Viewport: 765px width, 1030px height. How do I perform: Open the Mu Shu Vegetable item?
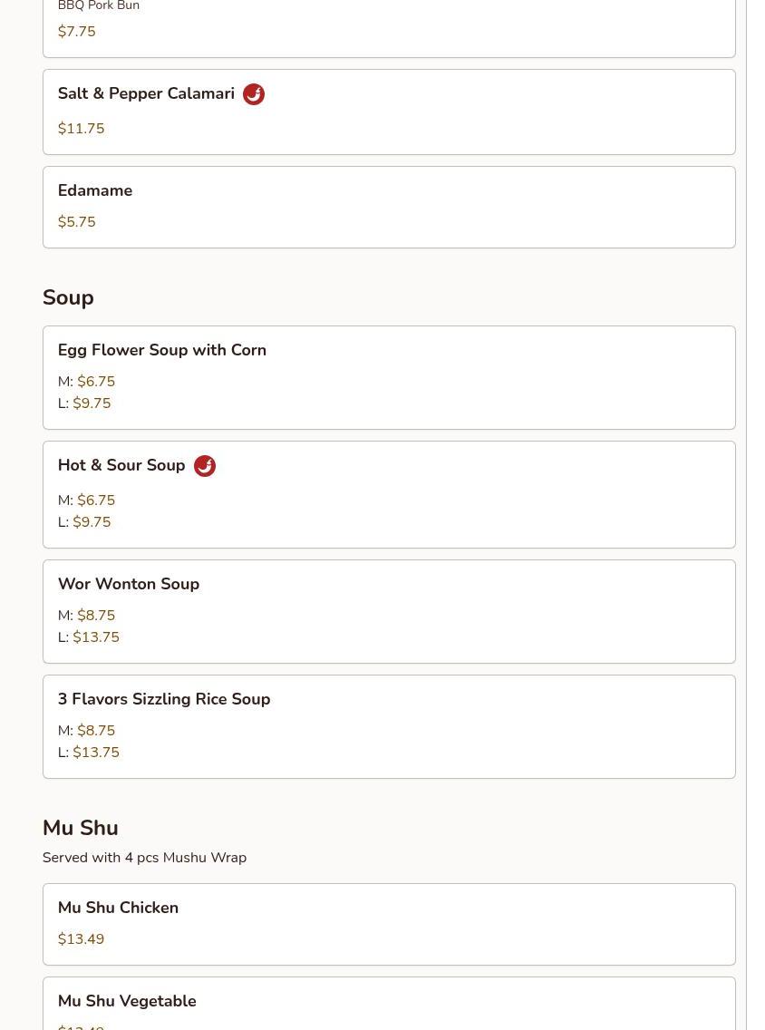point(127,1001)
